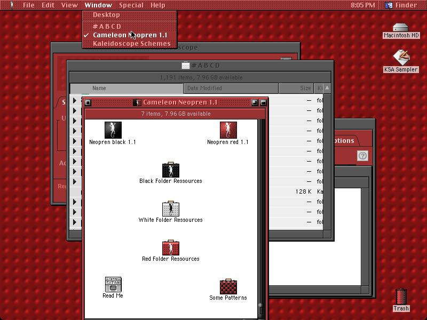Click the # A B C D title bar folder icon
The height and width of the screenshot is (320, 427).
coord(185,66)
